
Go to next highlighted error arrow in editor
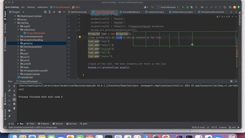pyautogui.click(x=236, y=16)
